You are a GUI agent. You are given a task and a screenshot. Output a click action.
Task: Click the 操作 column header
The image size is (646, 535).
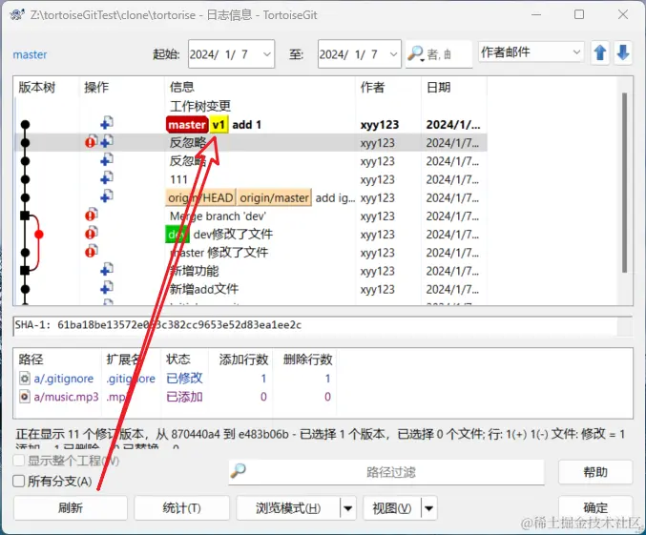pos(96,88)
